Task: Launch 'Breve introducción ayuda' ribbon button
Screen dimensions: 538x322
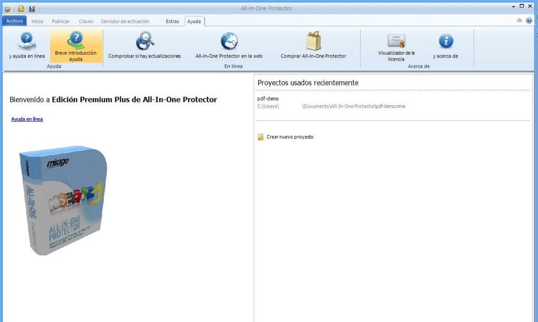Action: coord(76,46)
